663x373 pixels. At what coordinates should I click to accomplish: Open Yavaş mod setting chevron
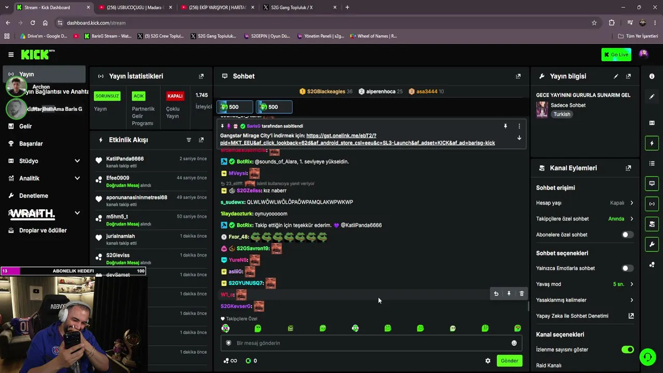point(631,284)
